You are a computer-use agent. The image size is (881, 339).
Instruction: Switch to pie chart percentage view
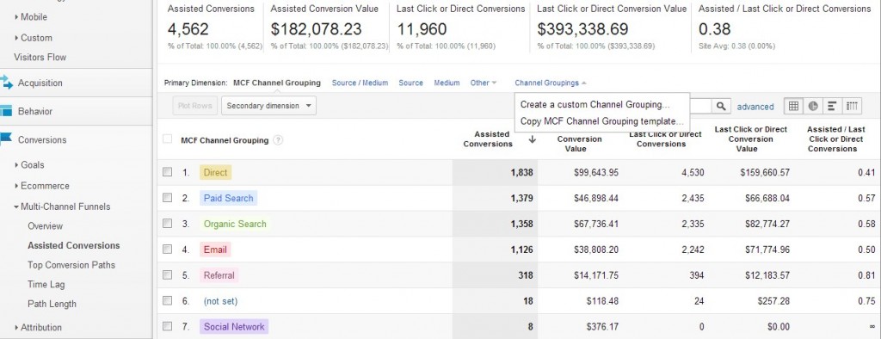point(812,106)
